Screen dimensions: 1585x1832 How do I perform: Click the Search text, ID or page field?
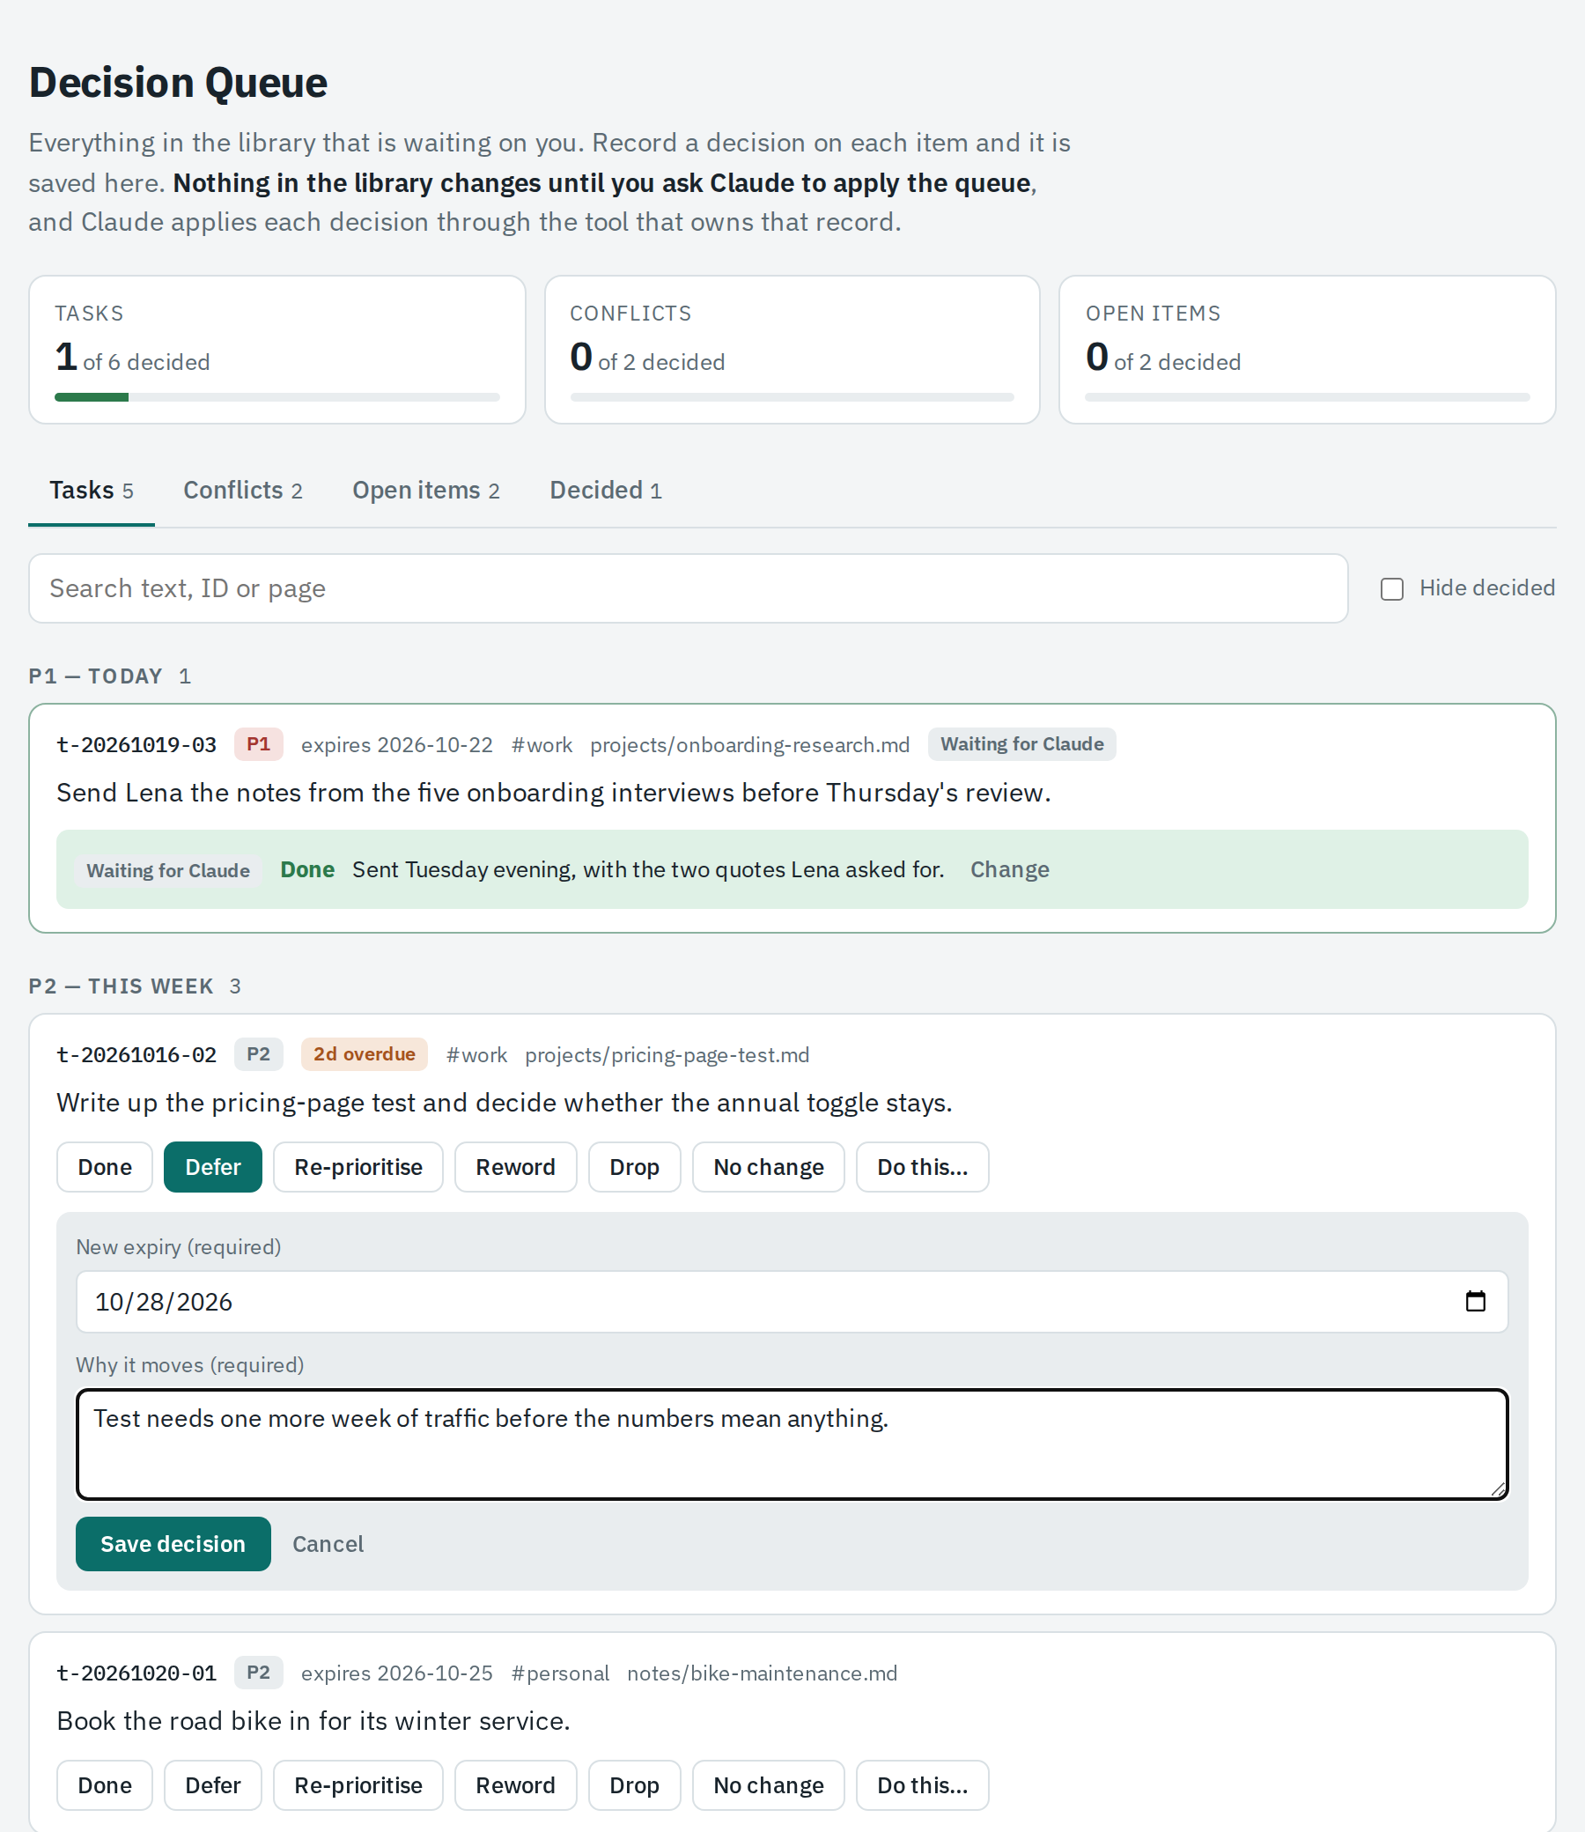(x=687, y=588)
